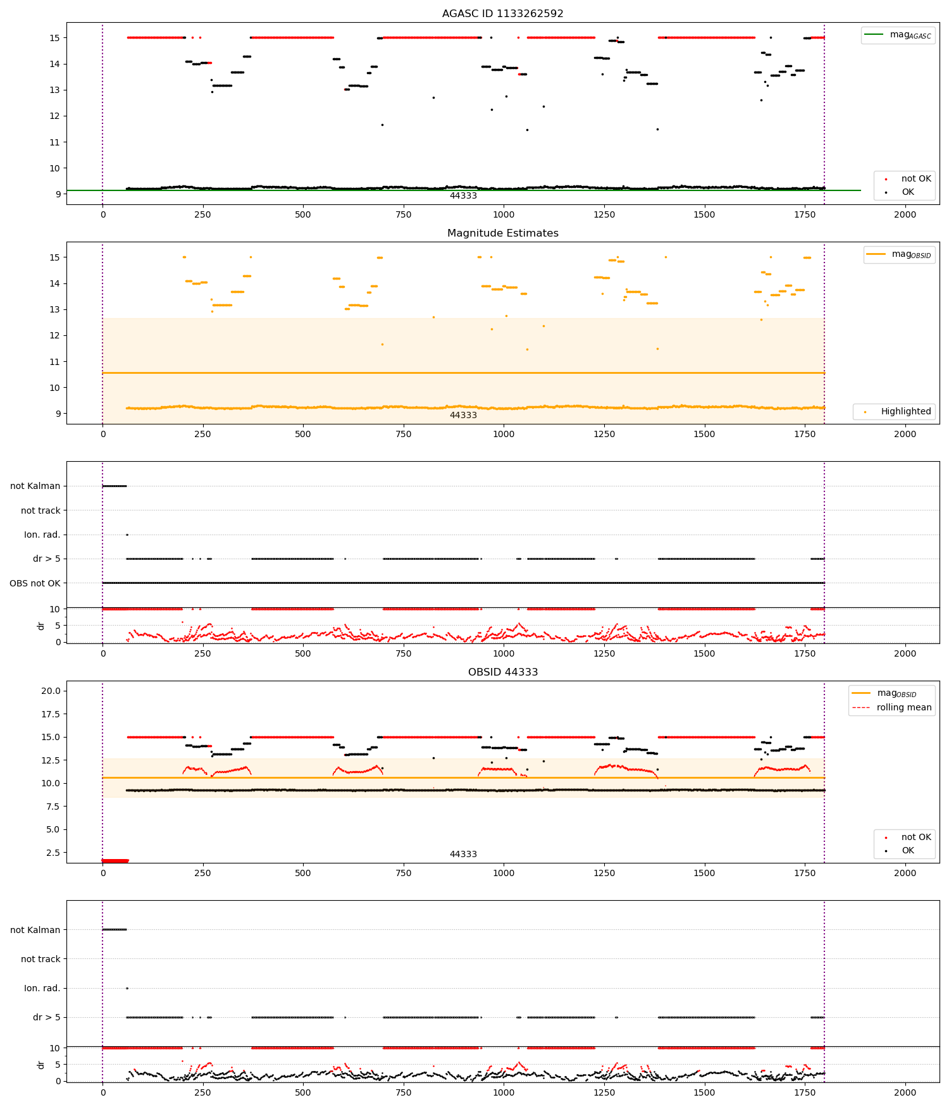
Task: Click the 'Magnitude Estimates' plot title
Action: (502, 233)
